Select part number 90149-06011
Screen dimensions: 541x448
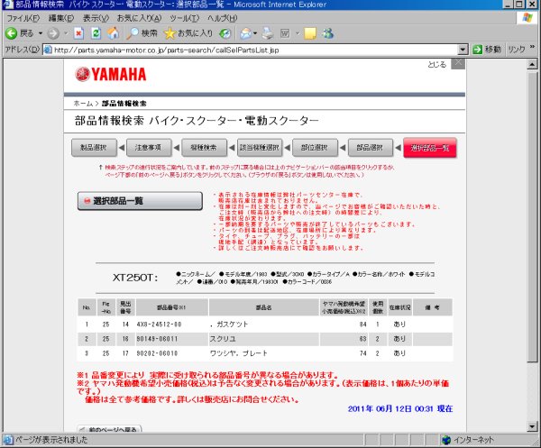(x=157, y=339)
